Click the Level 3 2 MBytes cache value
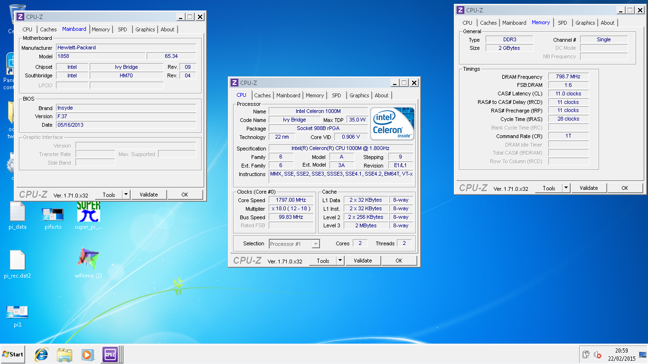This screenshot has width=648, height=364. tap(366, 225)
